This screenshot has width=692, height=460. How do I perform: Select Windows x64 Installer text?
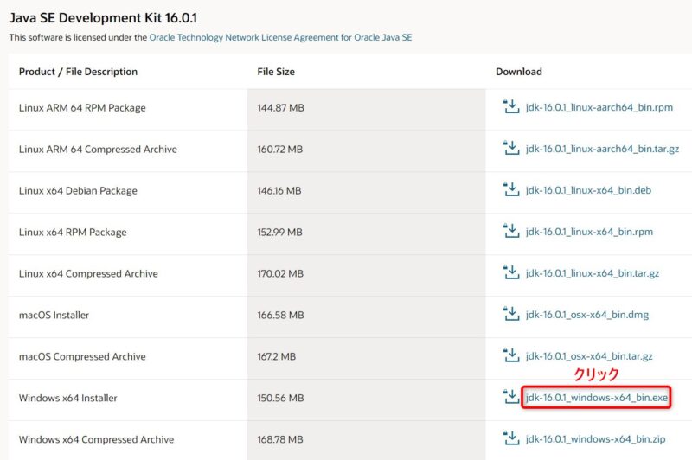[x=68, y=398]
